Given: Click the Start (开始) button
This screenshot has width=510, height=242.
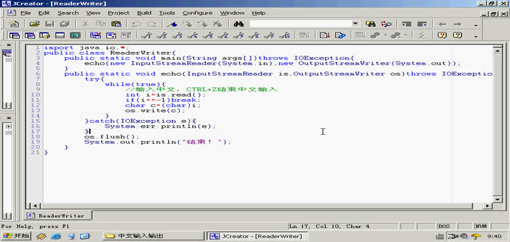Looking at the screenshot, I should point(16,236).
